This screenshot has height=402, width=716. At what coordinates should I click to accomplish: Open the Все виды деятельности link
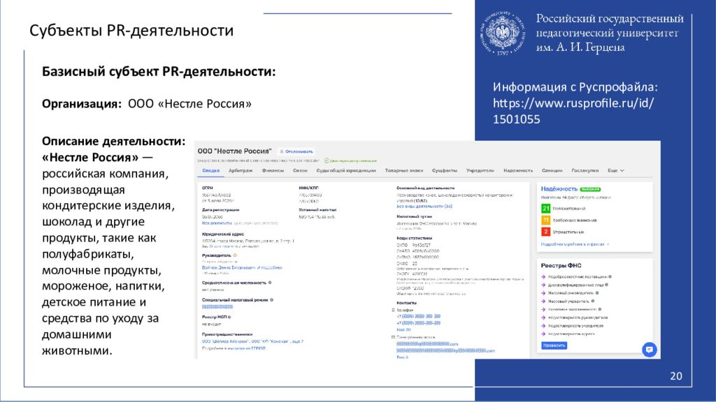tap(424, 207)
